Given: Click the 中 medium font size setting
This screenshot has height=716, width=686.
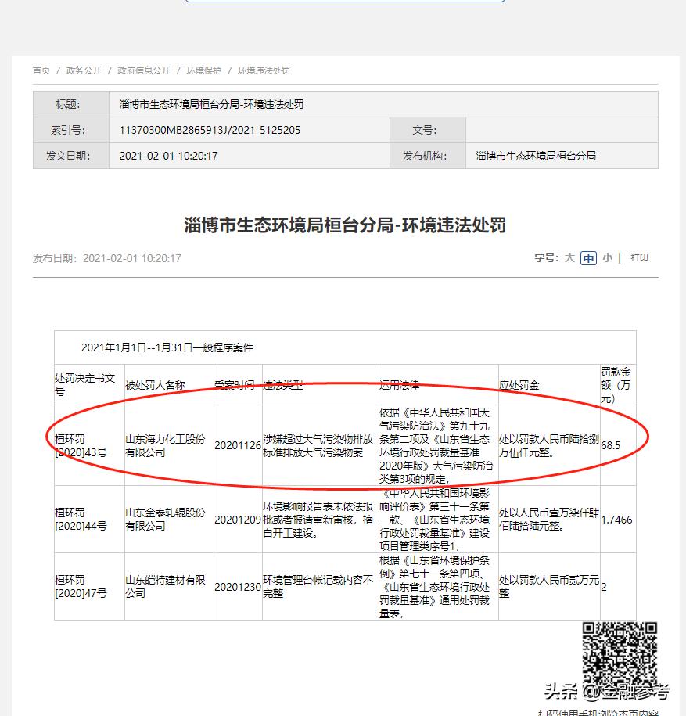Looking at the screenshot, I should point(588,257).
